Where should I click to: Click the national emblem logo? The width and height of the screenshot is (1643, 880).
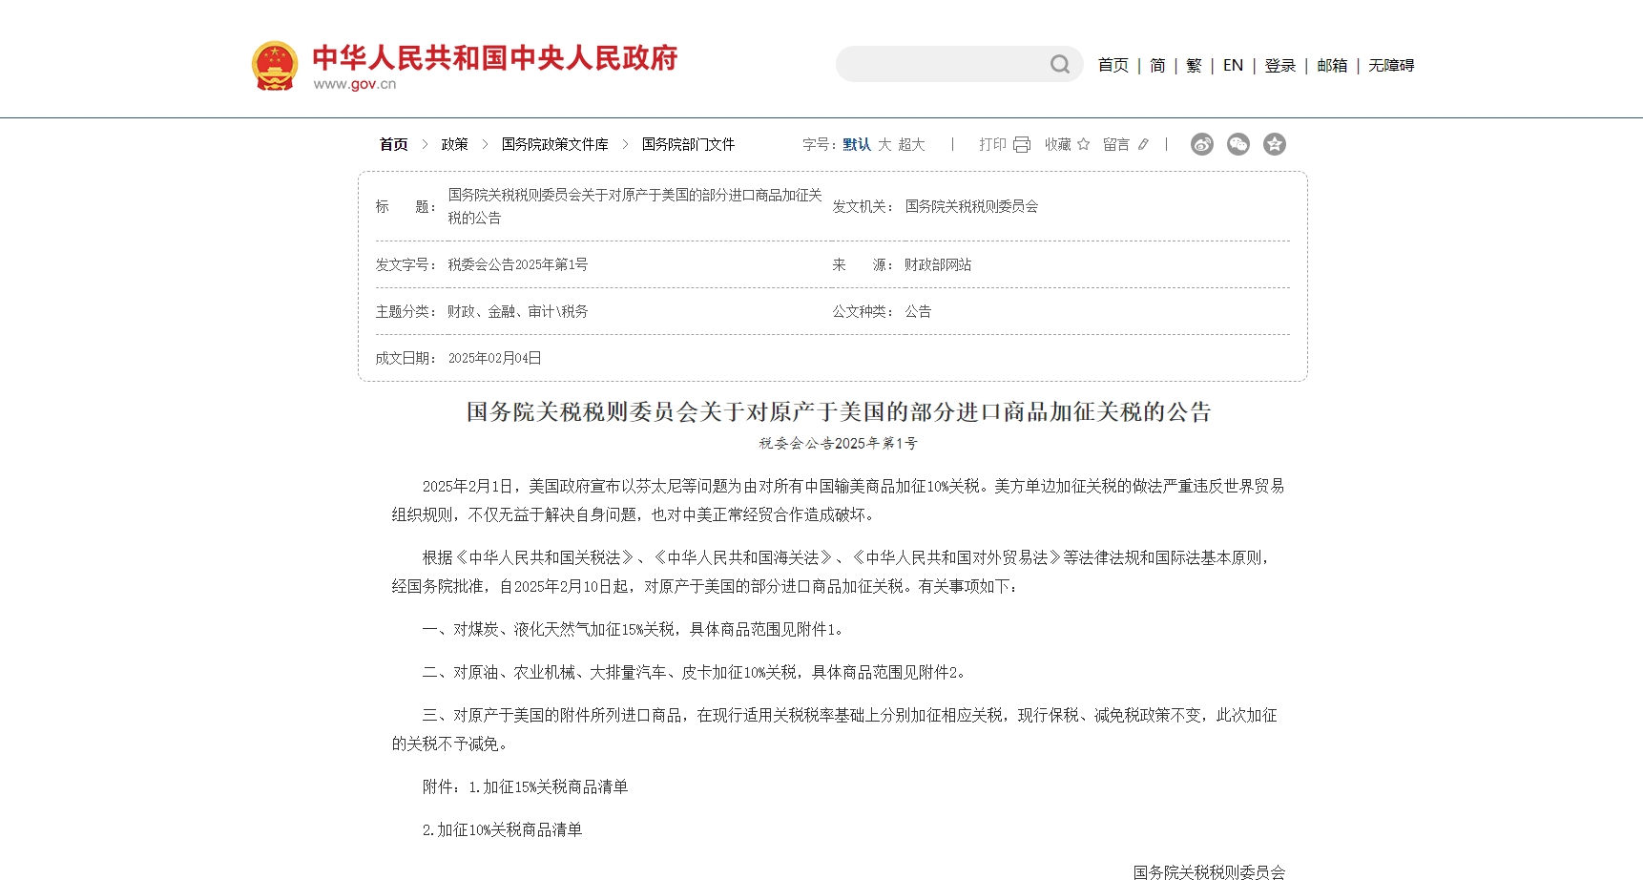(x=275, y=66)
